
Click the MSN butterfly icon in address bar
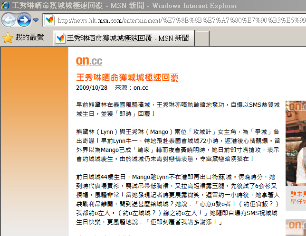49,20
